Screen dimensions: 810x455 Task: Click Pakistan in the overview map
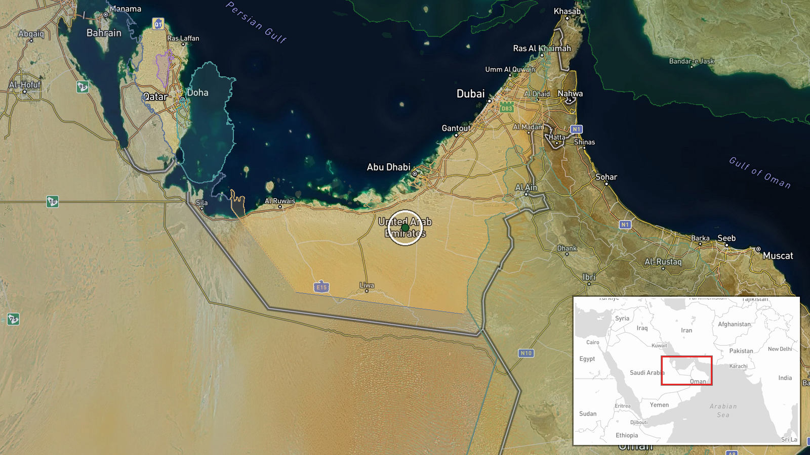[x=741, y=351]
